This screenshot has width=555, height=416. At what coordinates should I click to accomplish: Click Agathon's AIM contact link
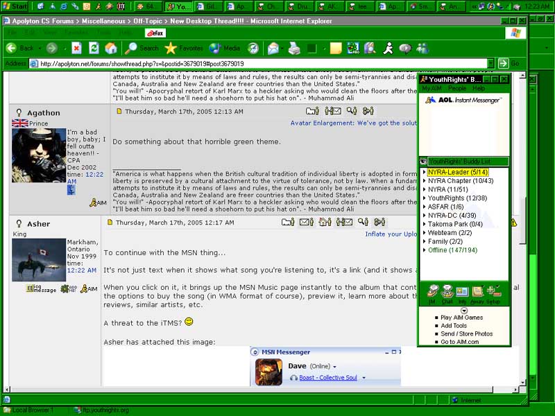(98, 202)
